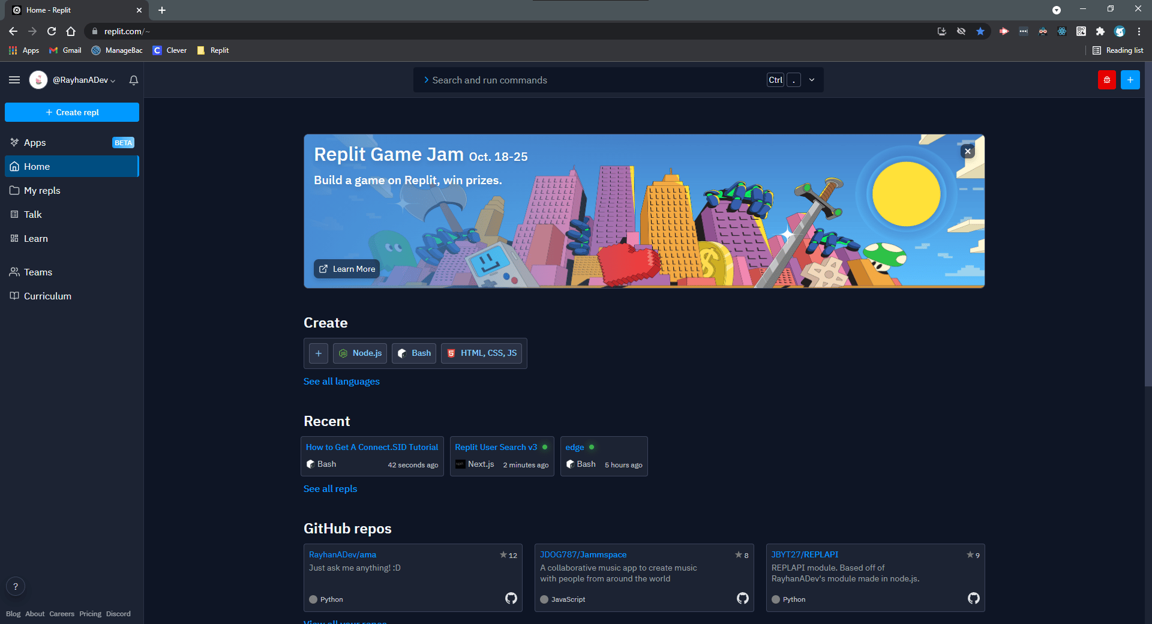
Task: Create a Node.js repl
Action: [x=360, y=353]
